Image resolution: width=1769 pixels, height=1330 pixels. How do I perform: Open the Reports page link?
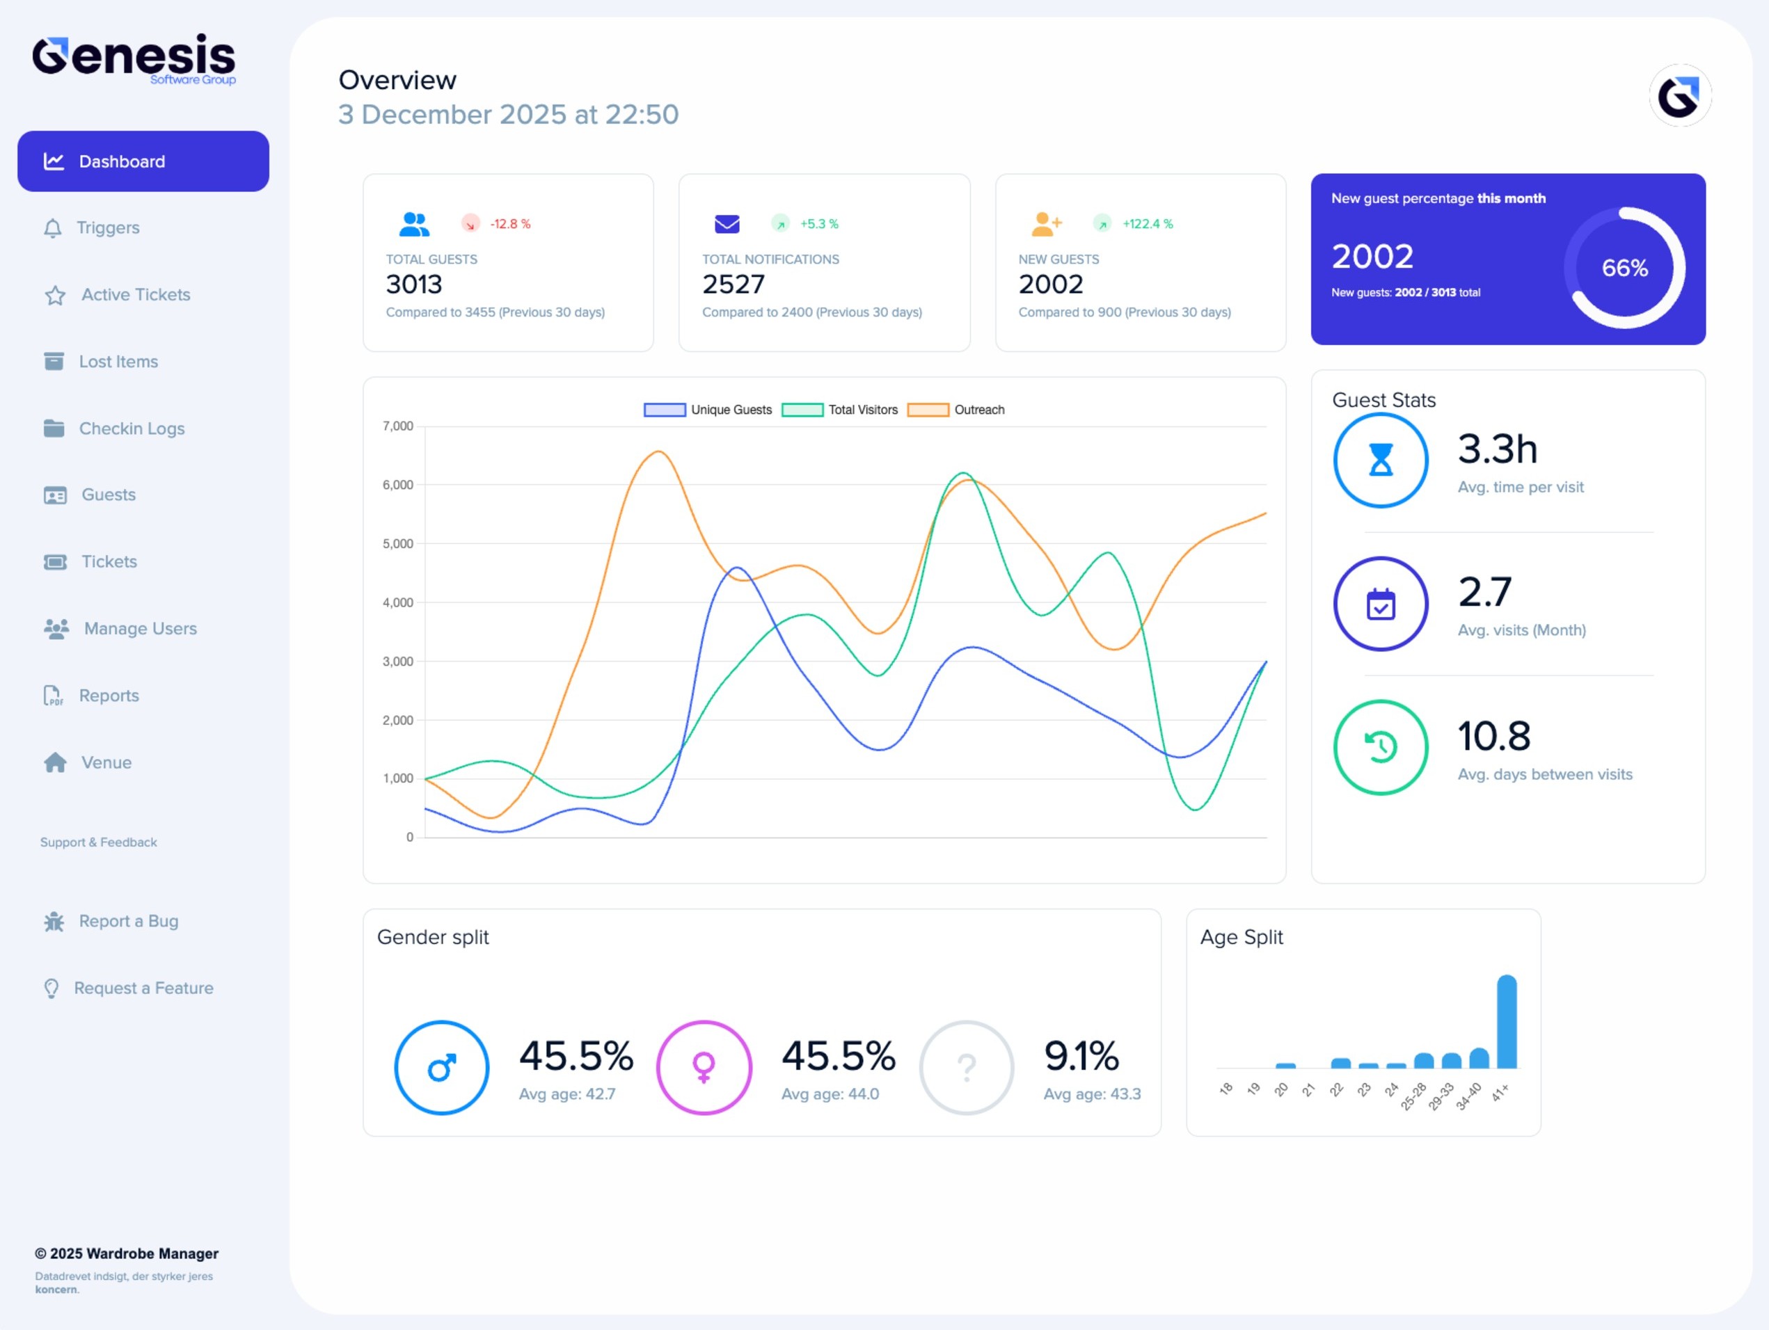tap(109, 696)
